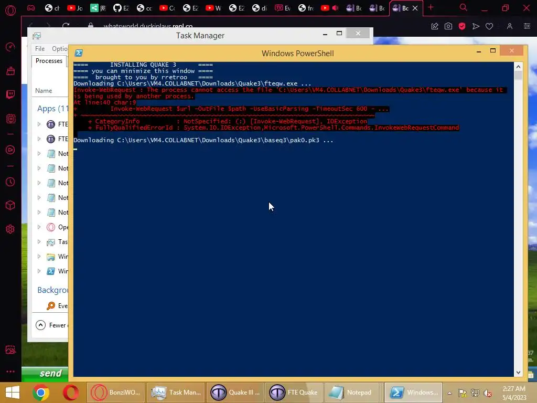
Task: Switch to FTE Quake taskbar button
Action: coord(294,393)
